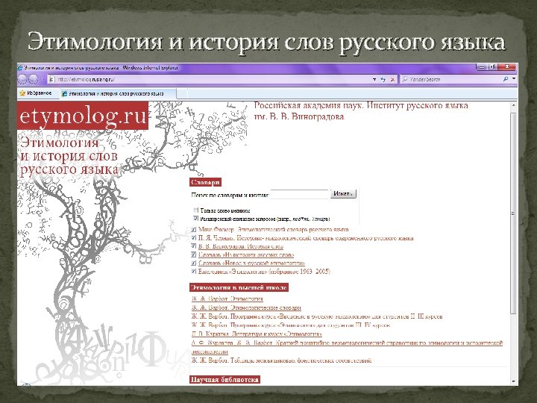
Task: Click the page icon in address bar
Action: coord(52,79)
